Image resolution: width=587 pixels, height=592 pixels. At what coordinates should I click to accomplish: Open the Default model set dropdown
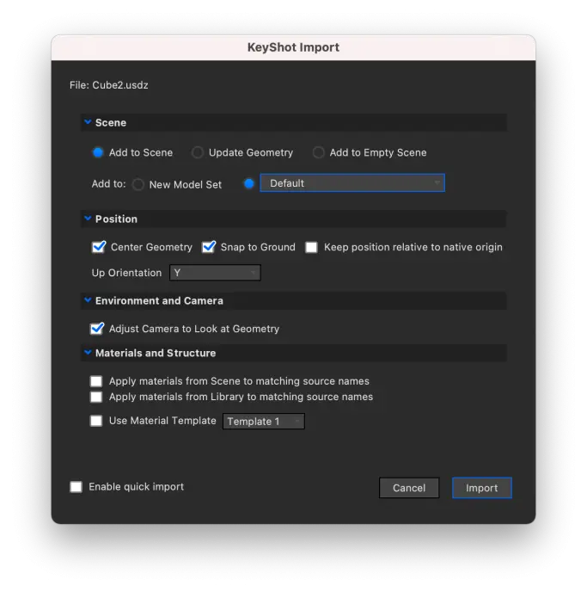pos(352,183)
